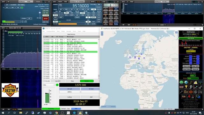Open the Decode menu in WSJT-X
The width and height of the screenshot is (204, 115).
(69, 31)
